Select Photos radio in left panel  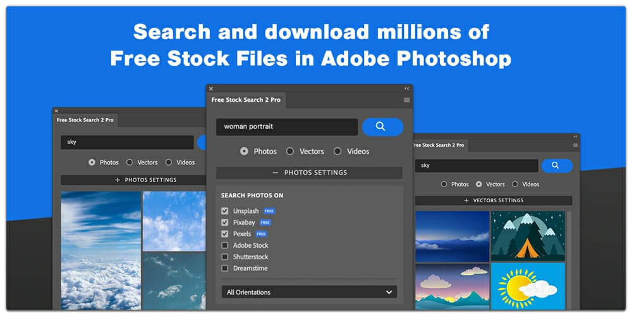(92, 162)
